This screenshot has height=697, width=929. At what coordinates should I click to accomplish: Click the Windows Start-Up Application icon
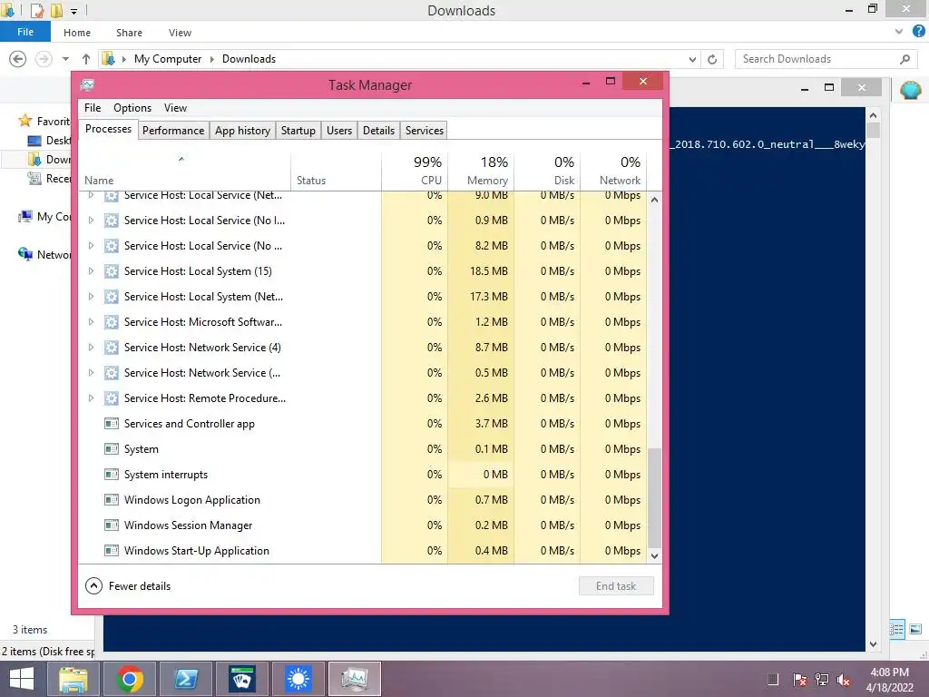coord(111,551)
